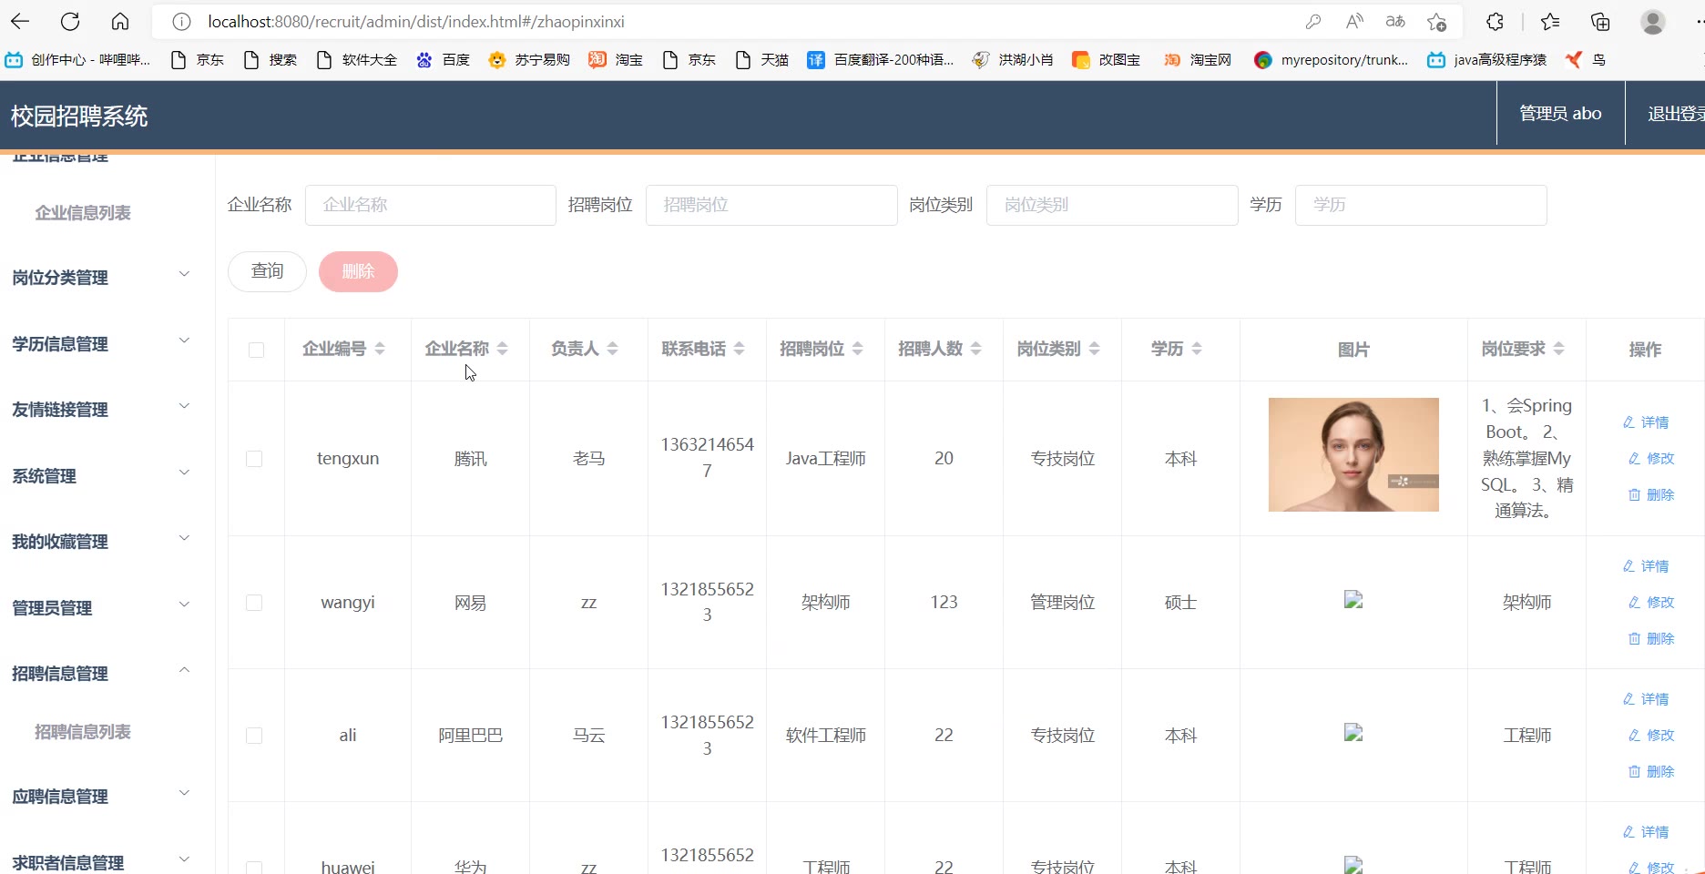The image size is (1705, 874).
Task: Open 创作中心 - 哔哩哔哩 bookmark
Action: coord(78,60)
